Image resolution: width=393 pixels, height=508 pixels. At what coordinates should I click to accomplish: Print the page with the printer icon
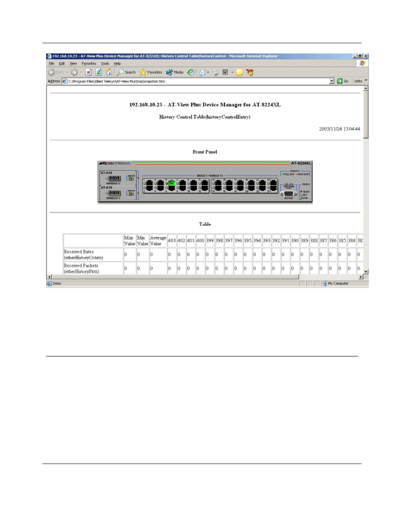click(x=215, y=72)
